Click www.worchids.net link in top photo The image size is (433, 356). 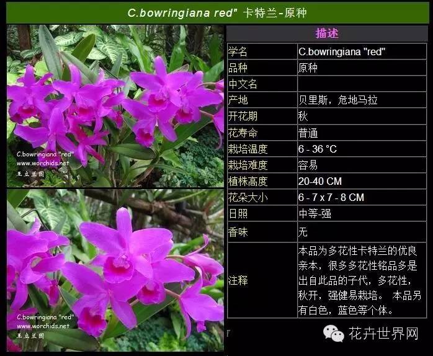43,164
